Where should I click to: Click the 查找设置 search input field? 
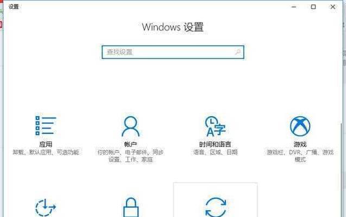(173, 52)
